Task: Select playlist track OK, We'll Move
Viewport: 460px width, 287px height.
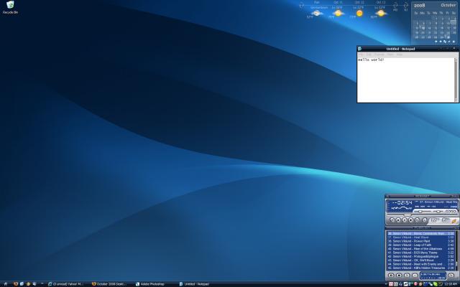Action: tap(420, 260)
